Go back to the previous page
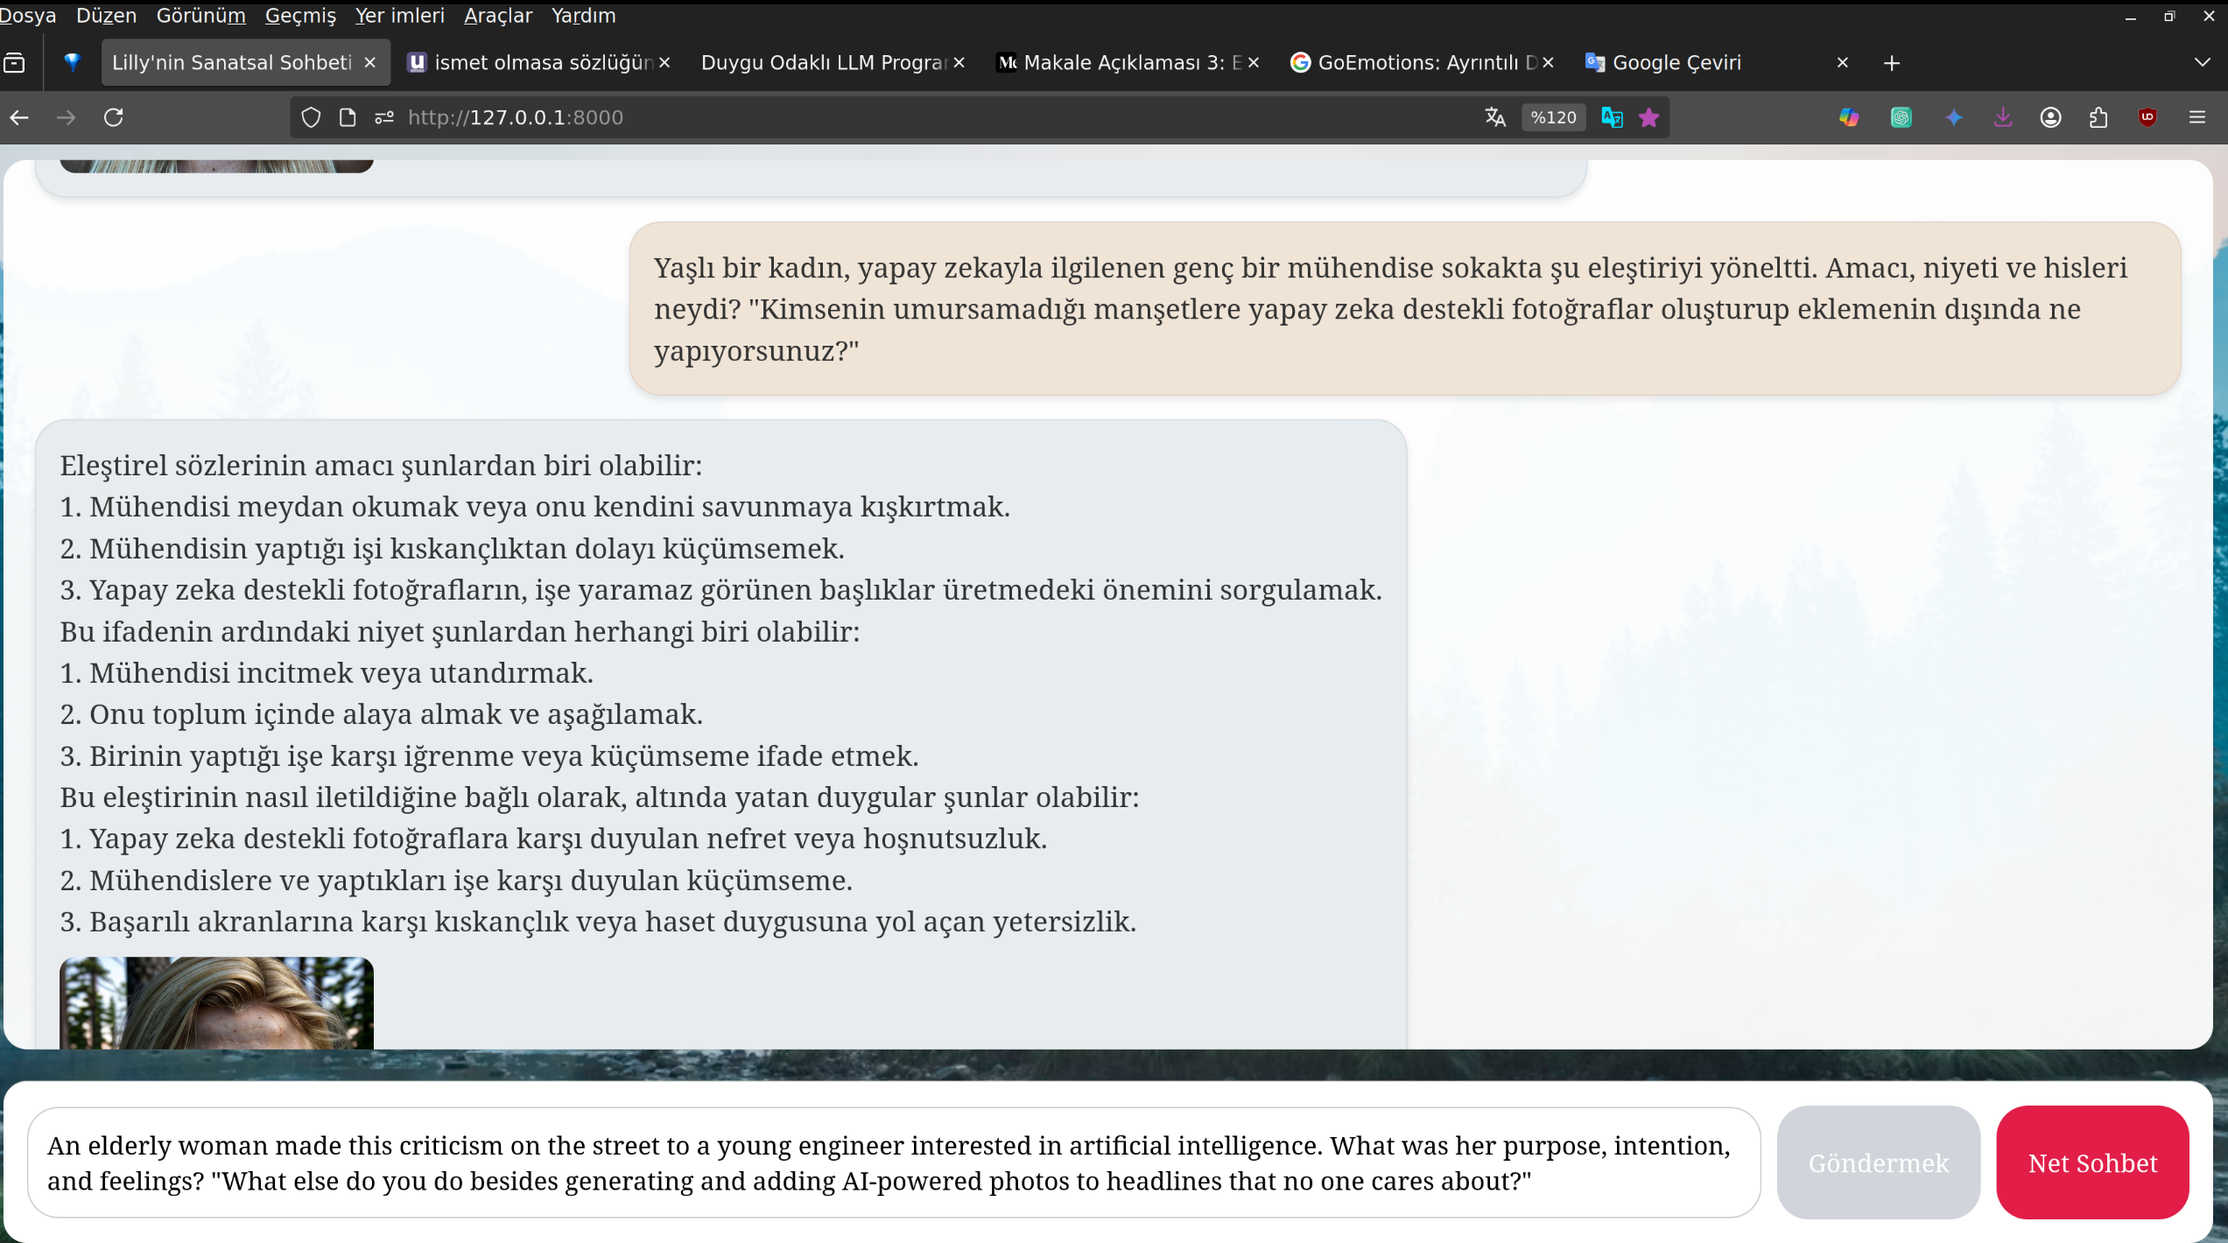The image size is (2228, 1243). 19,117
